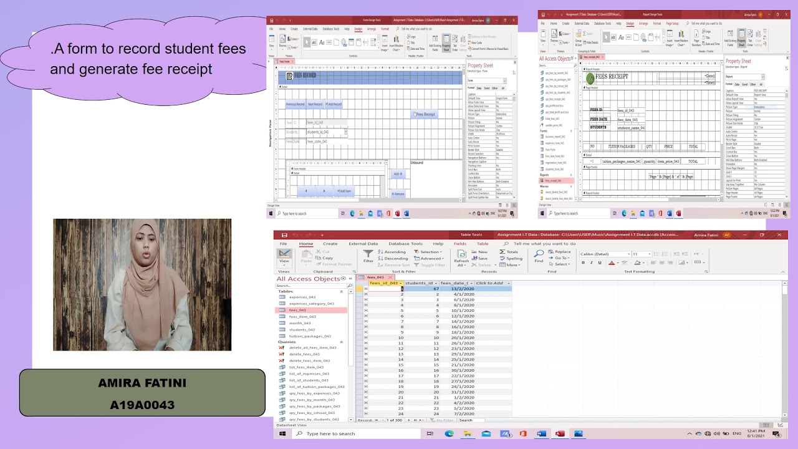Click the Refresh All icon in the Records group
Screen dimensions: 798x449
click(461, 254)
